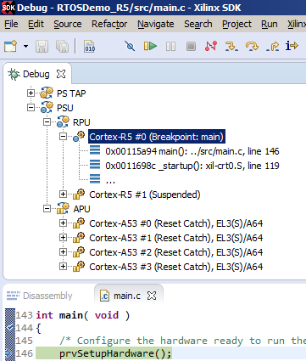The width and height of the screenshot is (306, 361).
Task: Click the Disconnect icon
Action: click(211, 46)
